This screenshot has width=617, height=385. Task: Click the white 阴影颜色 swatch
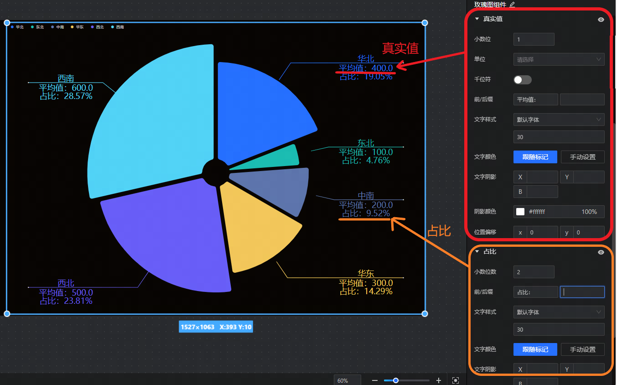pos(520,212)
